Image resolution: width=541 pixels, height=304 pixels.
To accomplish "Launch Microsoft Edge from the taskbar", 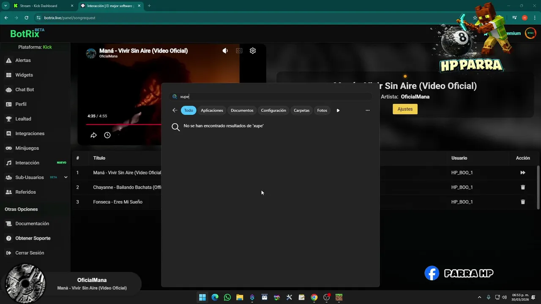I will pyautogui.click(x=215, y=297).
